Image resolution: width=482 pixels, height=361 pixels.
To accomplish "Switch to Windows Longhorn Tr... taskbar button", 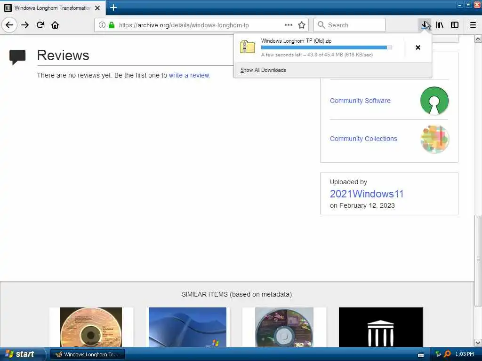I will [x=88, y=354].
